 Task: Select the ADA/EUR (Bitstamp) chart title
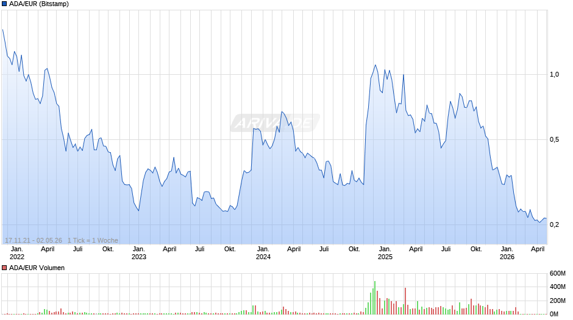[39, 4]
